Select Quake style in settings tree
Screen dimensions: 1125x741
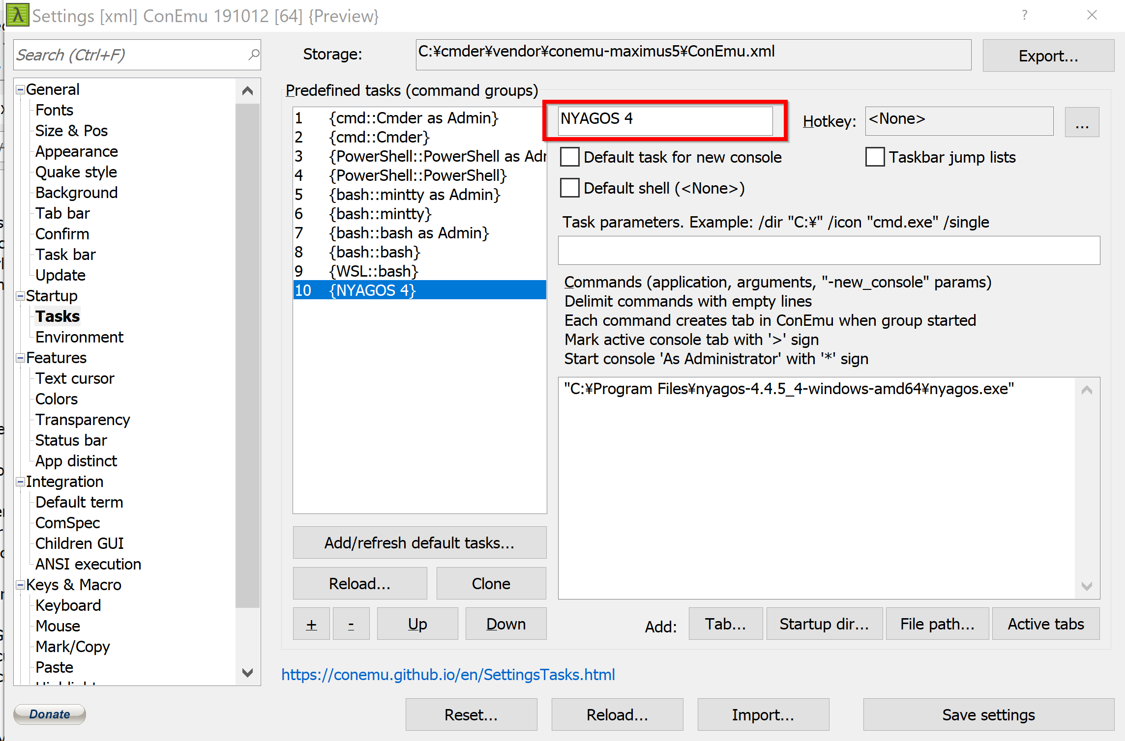(x=76, y=172)
